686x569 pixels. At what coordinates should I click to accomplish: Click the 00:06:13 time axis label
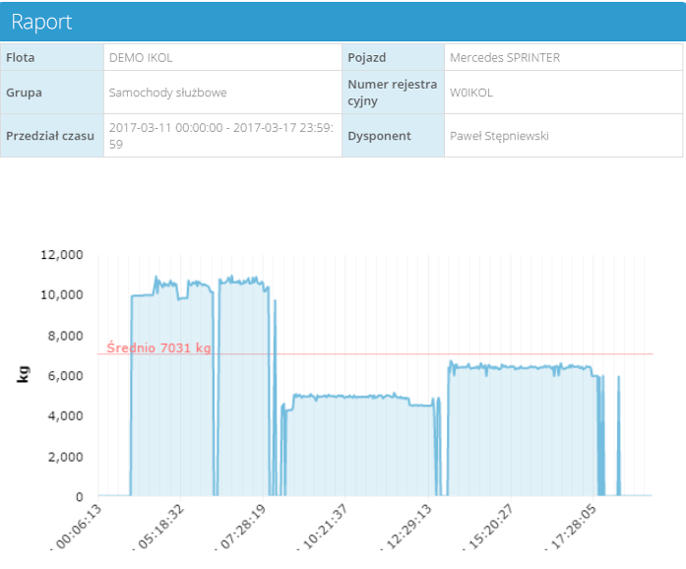78,527
